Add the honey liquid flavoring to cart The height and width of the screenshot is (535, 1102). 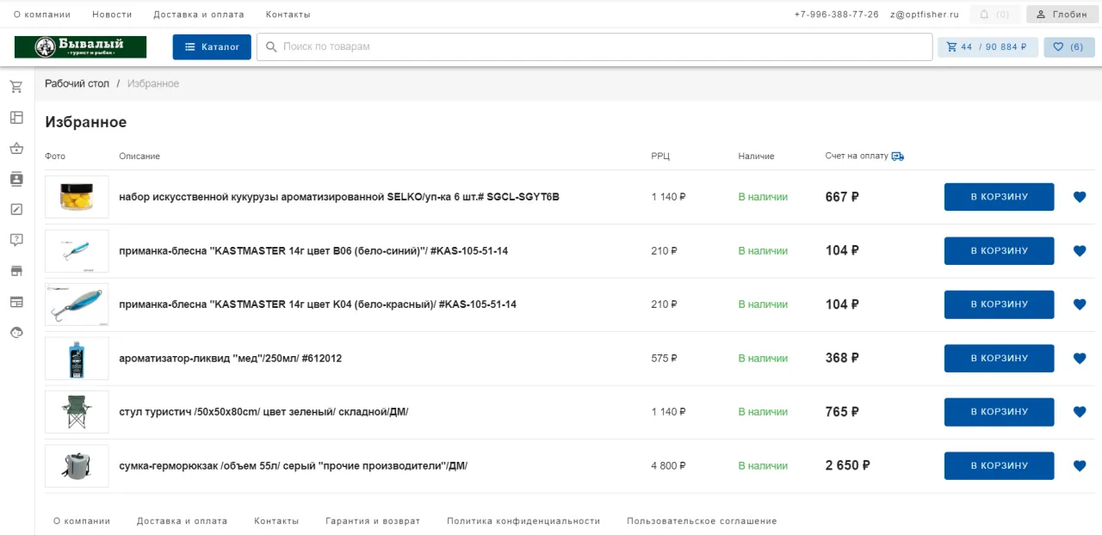pyautogui.click(x=999, y=358)
